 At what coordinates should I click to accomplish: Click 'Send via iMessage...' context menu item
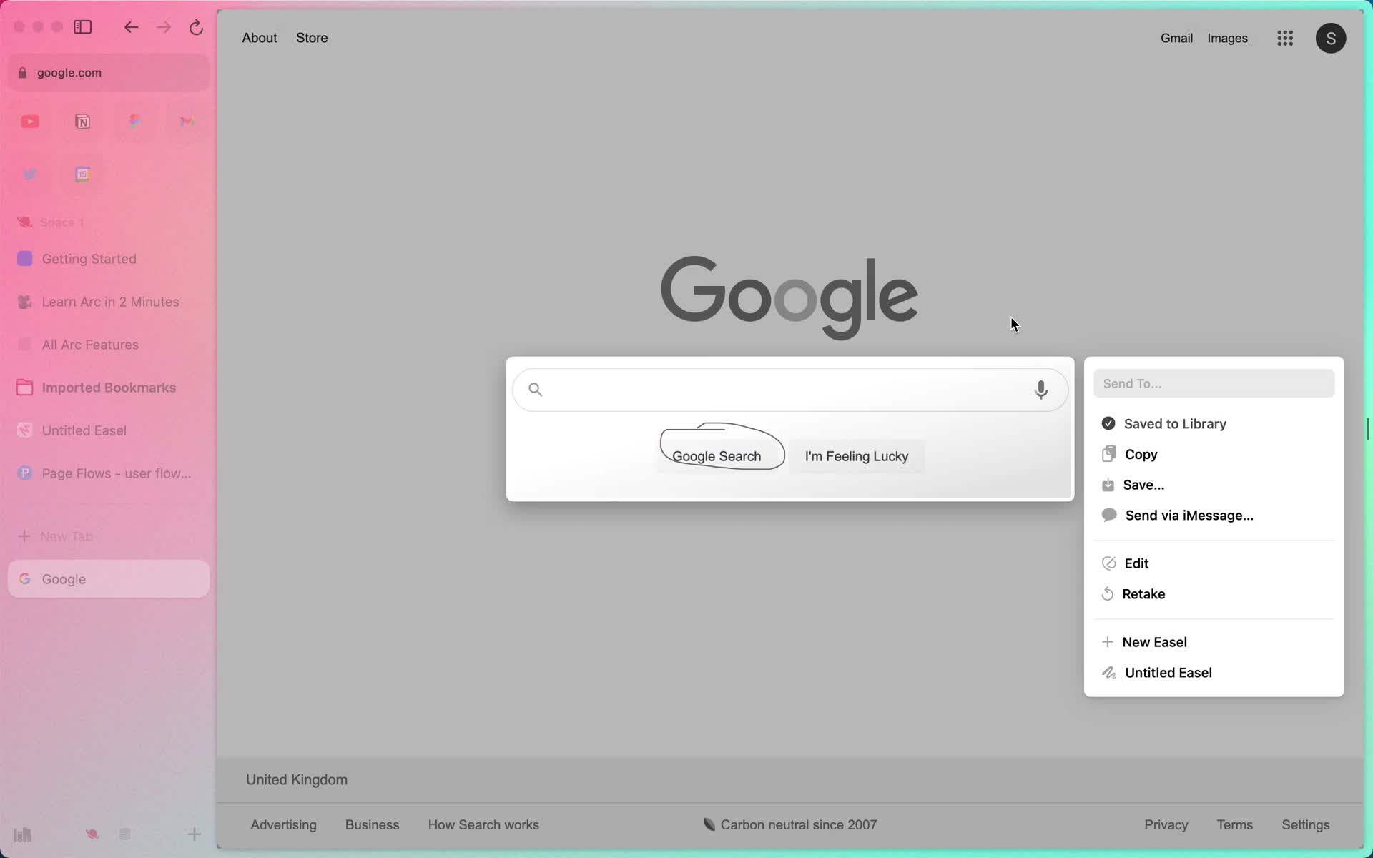[x=1189, y=515]
